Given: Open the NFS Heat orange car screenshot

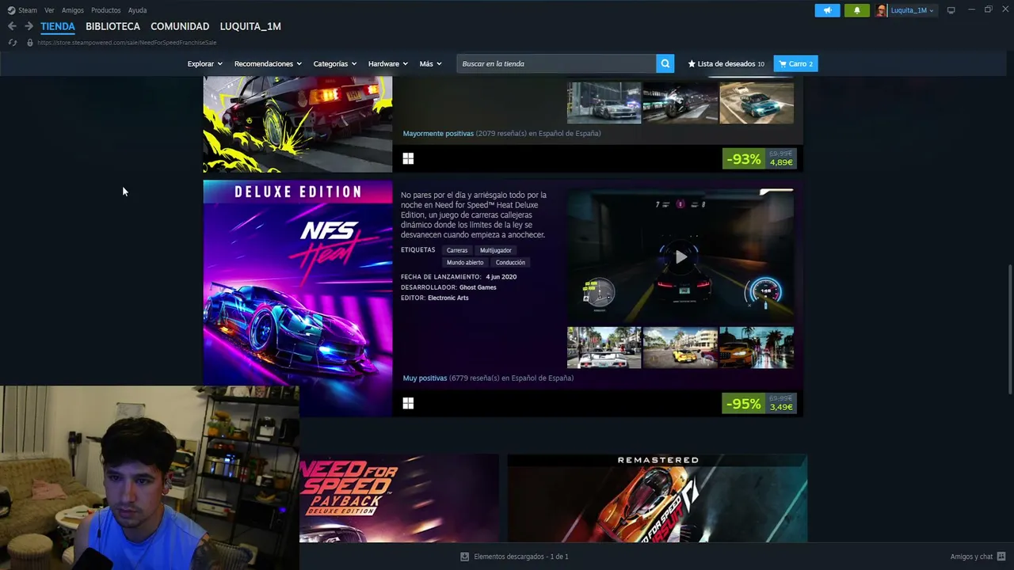Looking at the screenshot, I should click(x=757, y=348).
